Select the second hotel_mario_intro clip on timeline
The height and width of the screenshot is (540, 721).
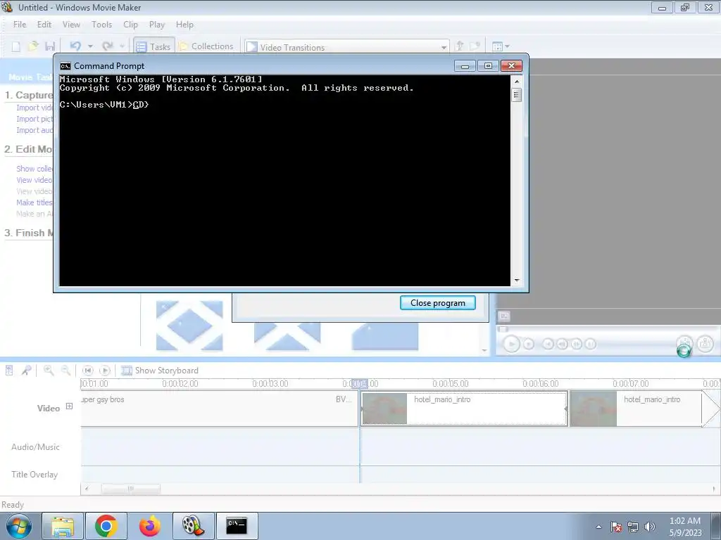(x=636, y=409)
